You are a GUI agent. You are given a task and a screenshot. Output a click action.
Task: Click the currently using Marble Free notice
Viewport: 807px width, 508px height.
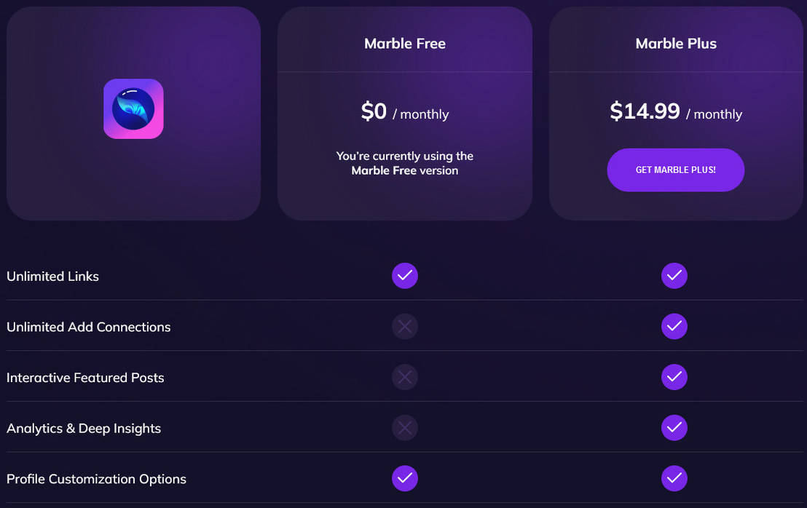click(405, 163)
